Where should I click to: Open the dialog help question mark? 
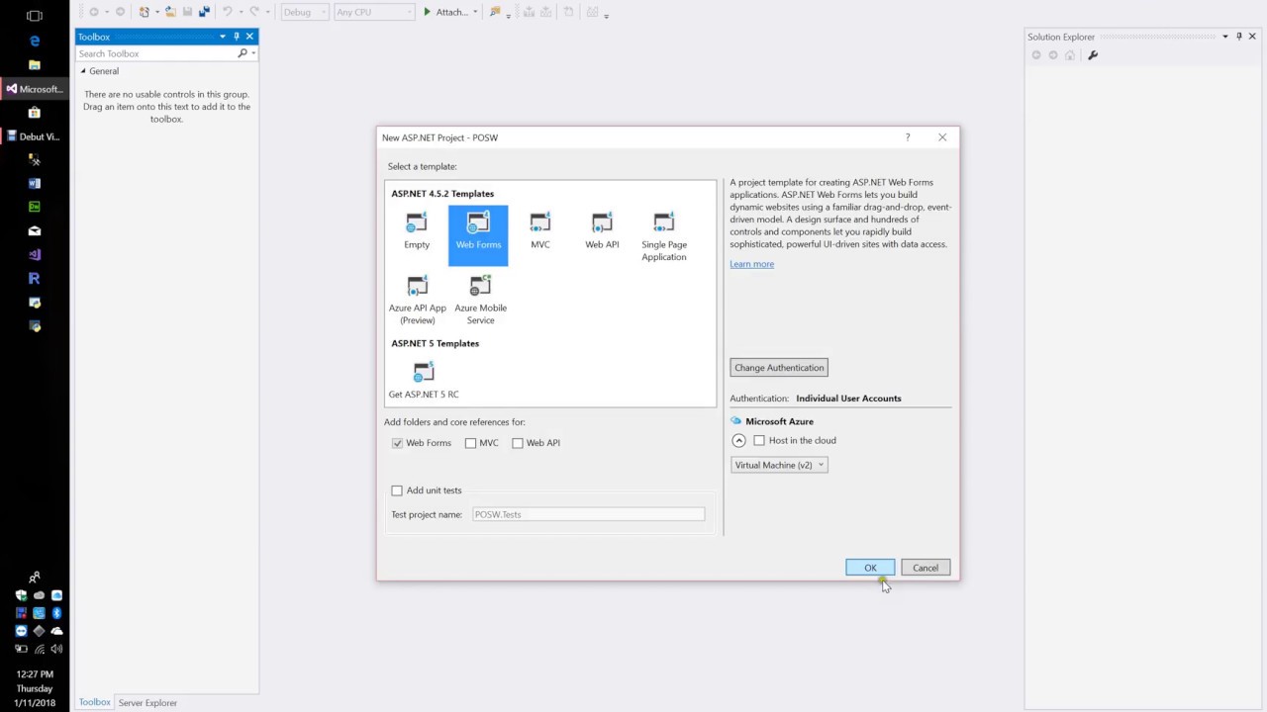tap(907, 137)
